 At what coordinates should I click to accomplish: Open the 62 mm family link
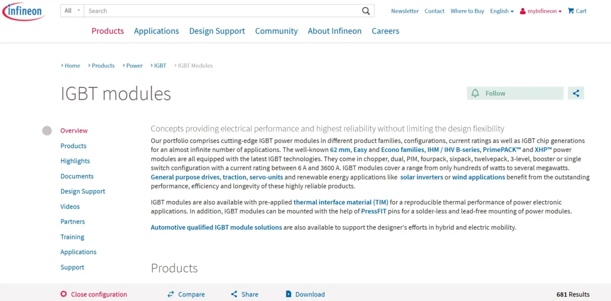(x=340, y=150)
